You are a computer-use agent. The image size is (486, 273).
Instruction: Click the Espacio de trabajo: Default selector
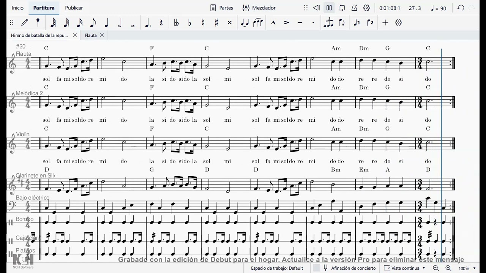(x=277, y=268)
